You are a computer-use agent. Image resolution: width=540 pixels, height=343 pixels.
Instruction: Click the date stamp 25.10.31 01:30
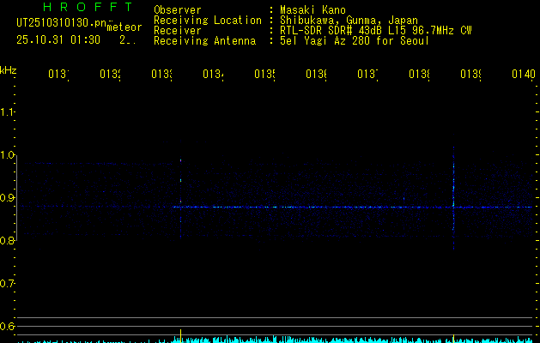coord(58,40)
